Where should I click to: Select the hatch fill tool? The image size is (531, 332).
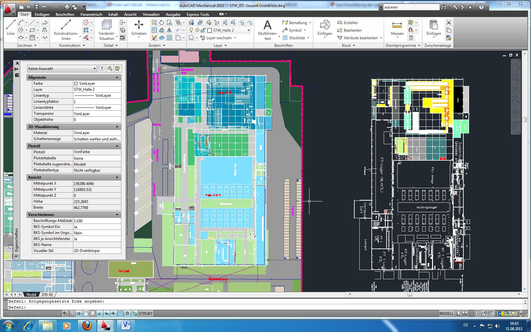tap(32, 38)
